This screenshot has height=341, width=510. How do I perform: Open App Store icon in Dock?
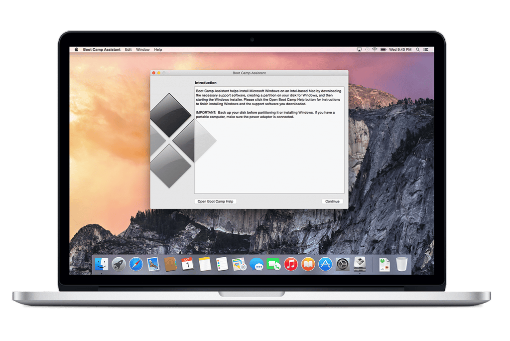[325, 264]
